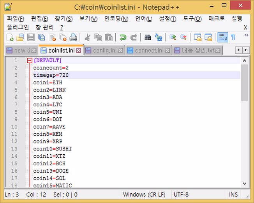The height and width of the screenshot is (203, 254).
Task: Click the vertical scrollbar thumb
Action: pos(244,83)
